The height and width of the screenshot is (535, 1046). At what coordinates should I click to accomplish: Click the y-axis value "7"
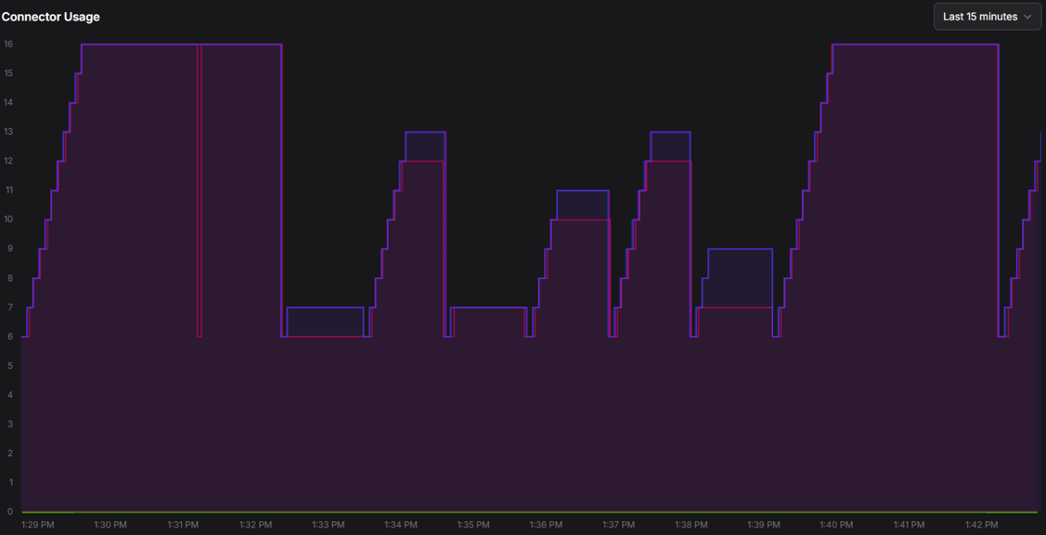[x=9, y=307]
